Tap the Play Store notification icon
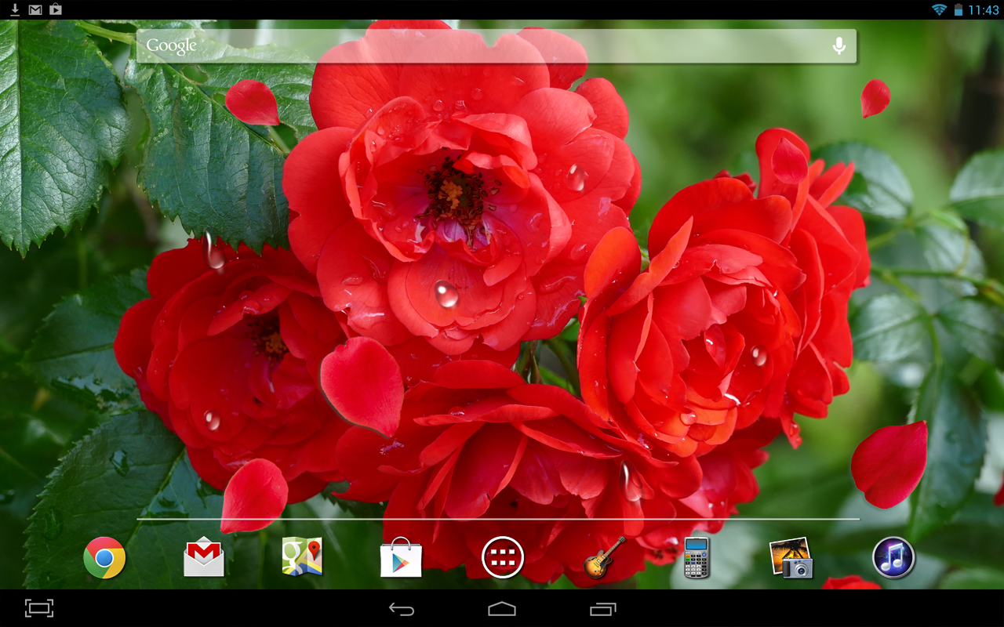1004x627 pixels. pos(56,9)
